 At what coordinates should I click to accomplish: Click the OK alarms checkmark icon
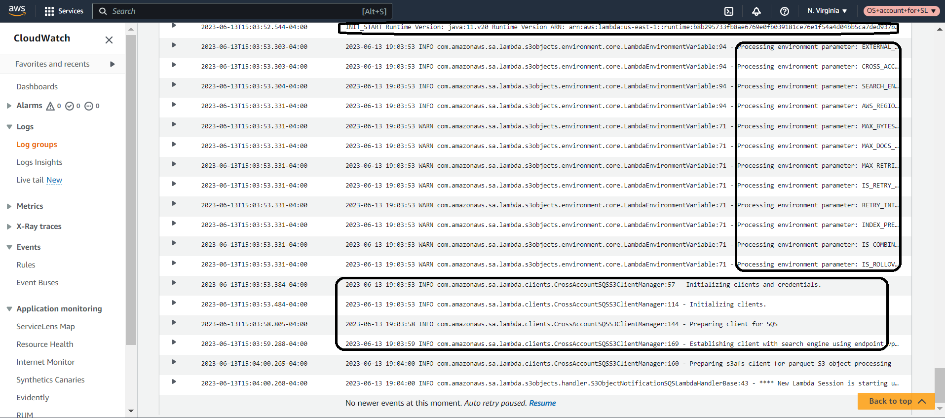70,106
